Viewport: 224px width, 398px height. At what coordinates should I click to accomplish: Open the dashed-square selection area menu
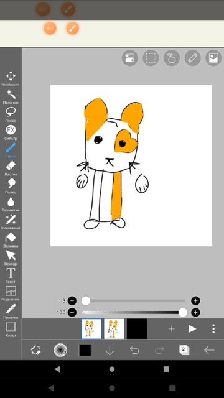[151, 58]
